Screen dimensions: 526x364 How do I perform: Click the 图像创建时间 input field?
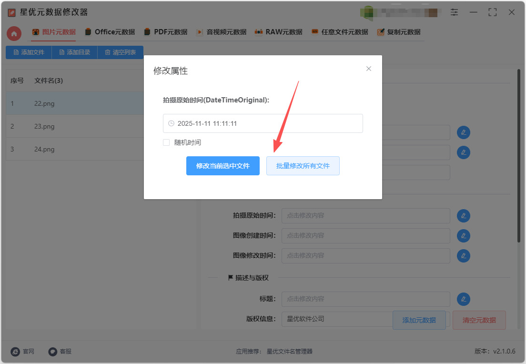365,236
